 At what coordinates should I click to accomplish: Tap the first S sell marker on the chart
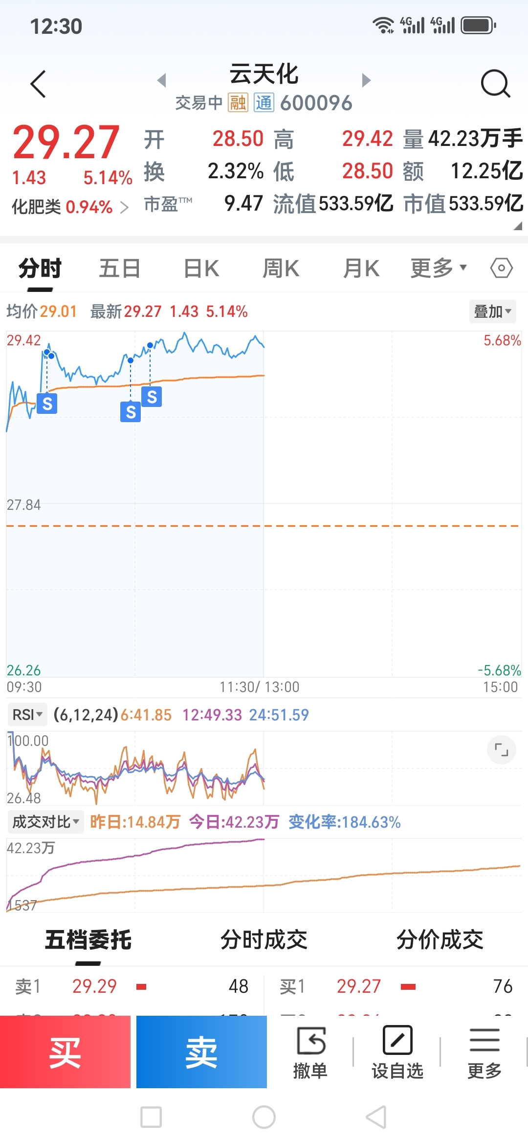[47, 404]
